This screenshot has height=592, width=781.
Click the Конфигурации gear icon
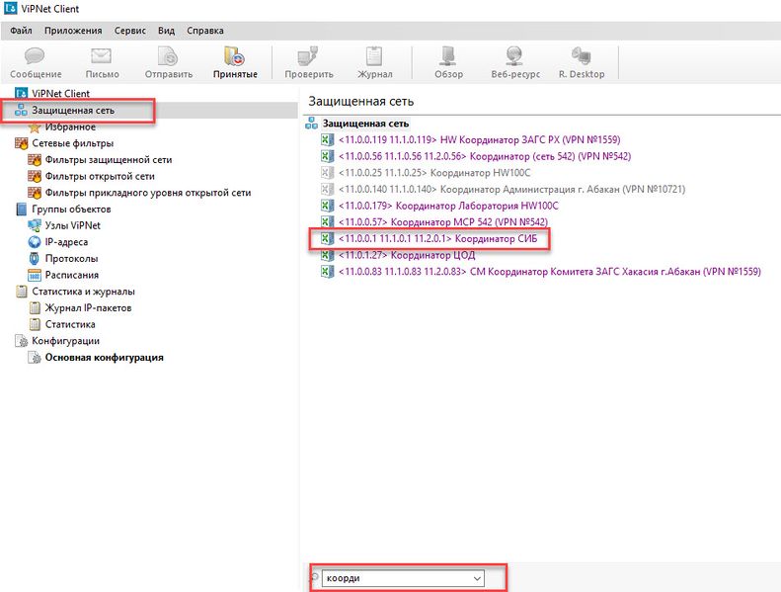(22, 341)
